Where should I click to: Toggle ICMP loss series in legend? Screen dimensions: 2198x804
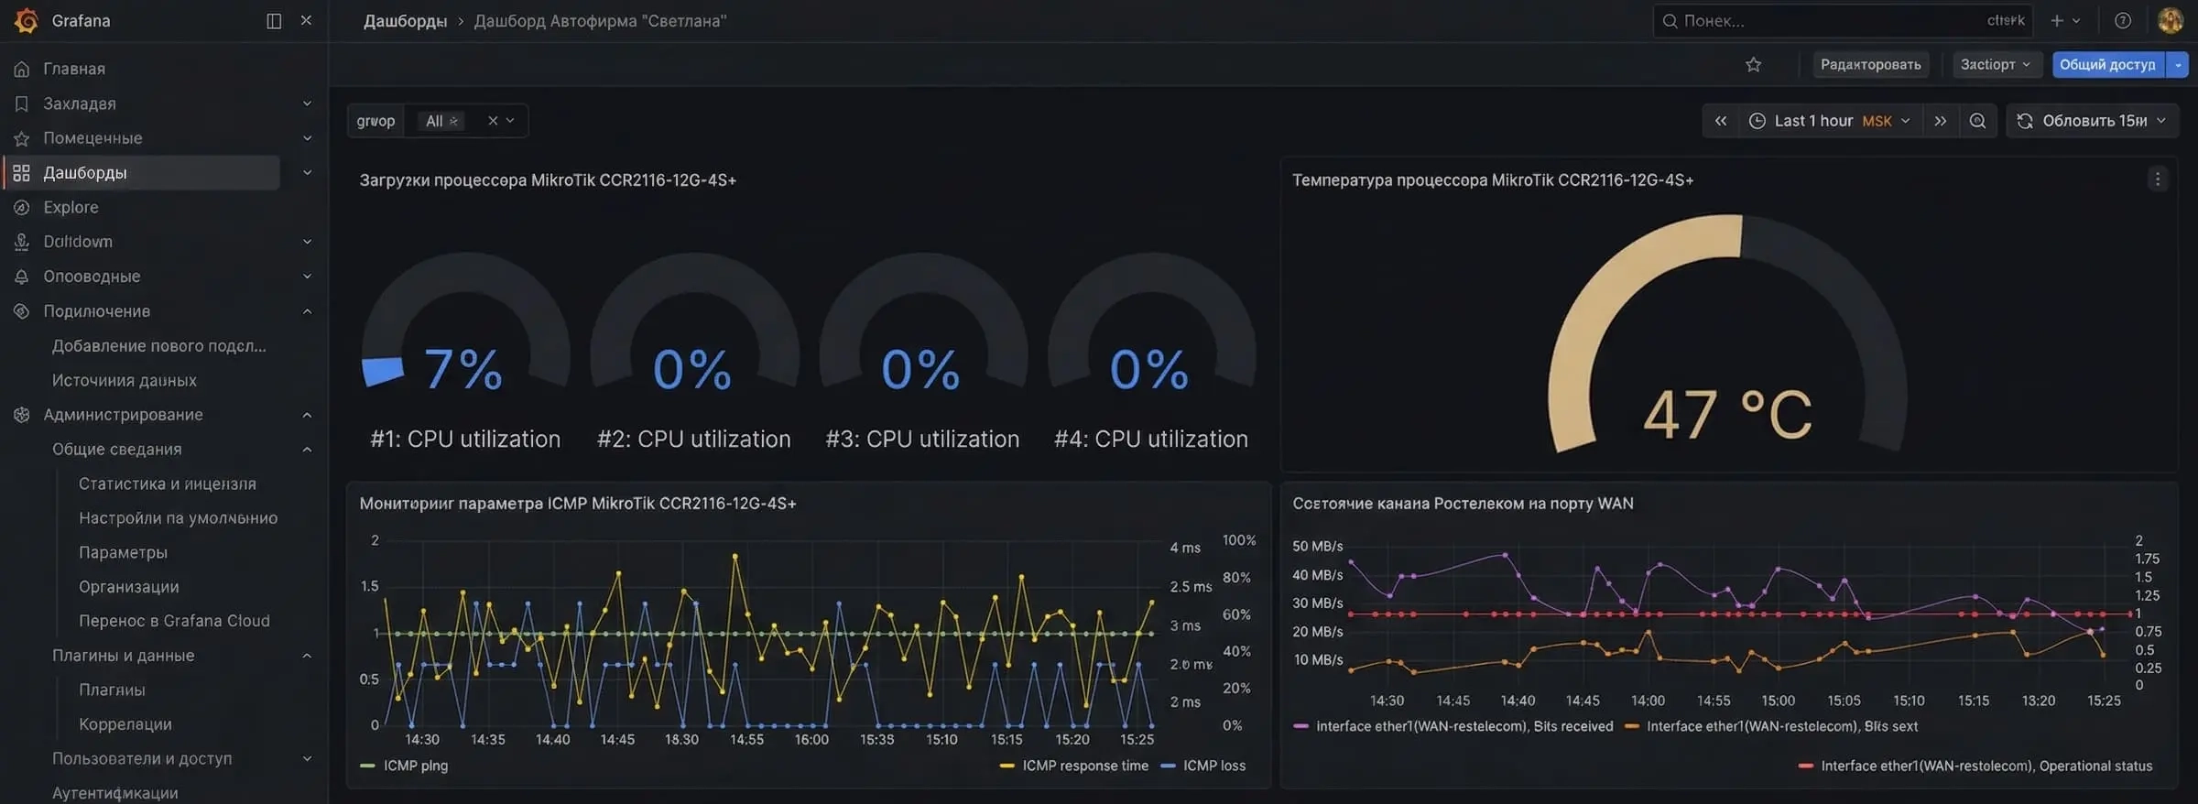pos(1213,766)
